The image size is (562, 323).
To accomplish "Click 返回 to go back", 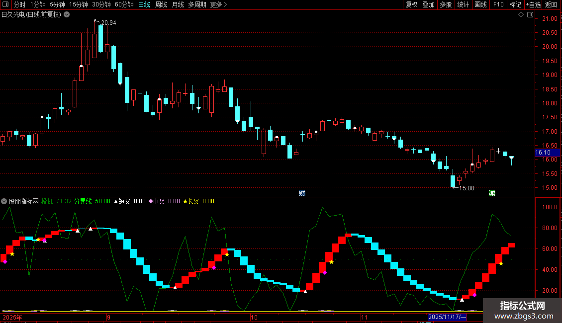I will click(551, 4).
